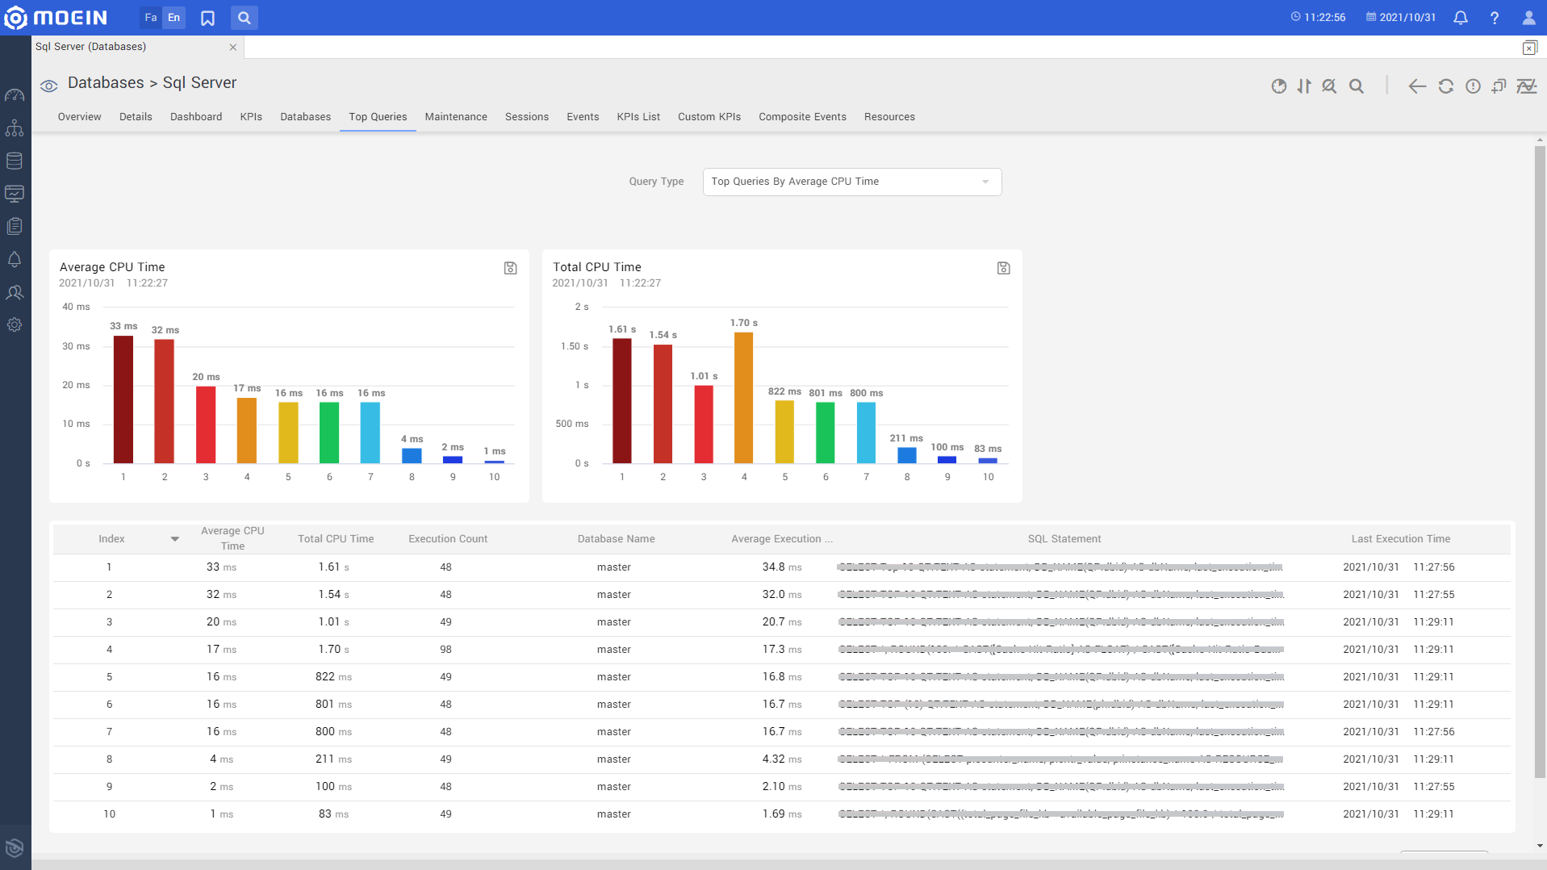Sort by SQL Statement column header
Image resolution: width=1547 pixels, height=870 pixels.
tap(1064, 539)
